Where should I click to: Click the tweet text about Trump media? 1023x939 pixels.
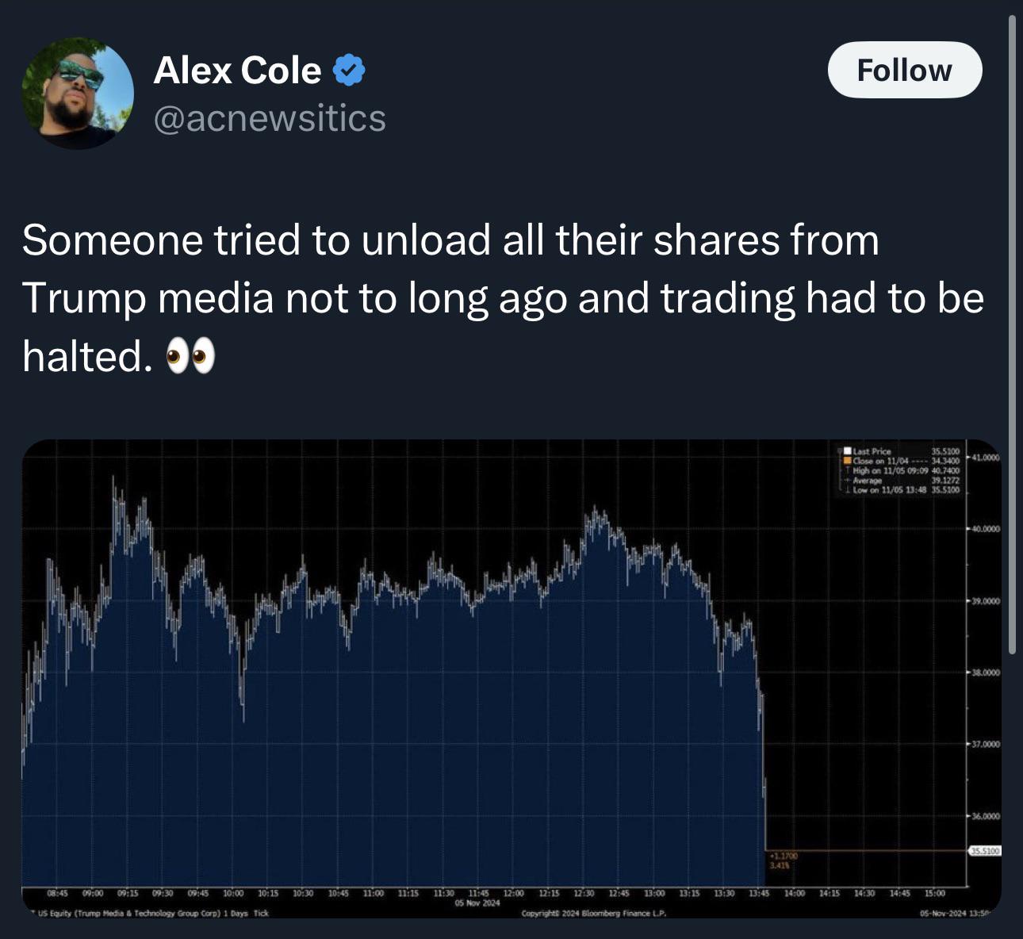click(x=503, y=298)
